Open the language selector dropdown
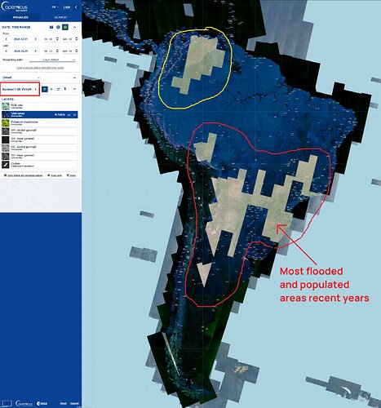 click(55, 7)
